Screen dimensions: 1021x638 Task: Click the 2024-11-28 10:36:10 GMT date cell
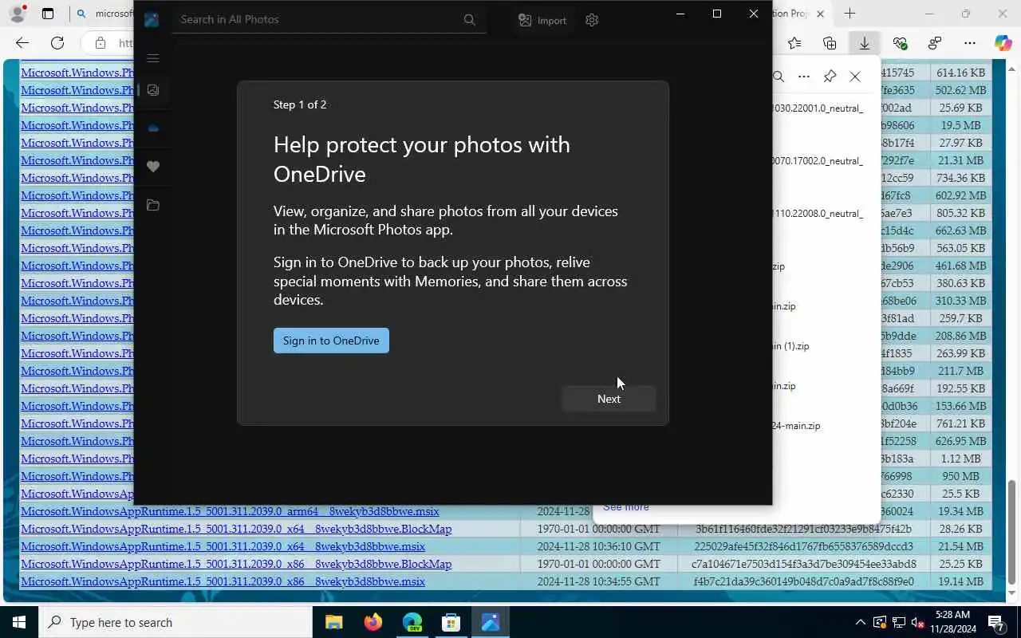(x=599, y=546)
